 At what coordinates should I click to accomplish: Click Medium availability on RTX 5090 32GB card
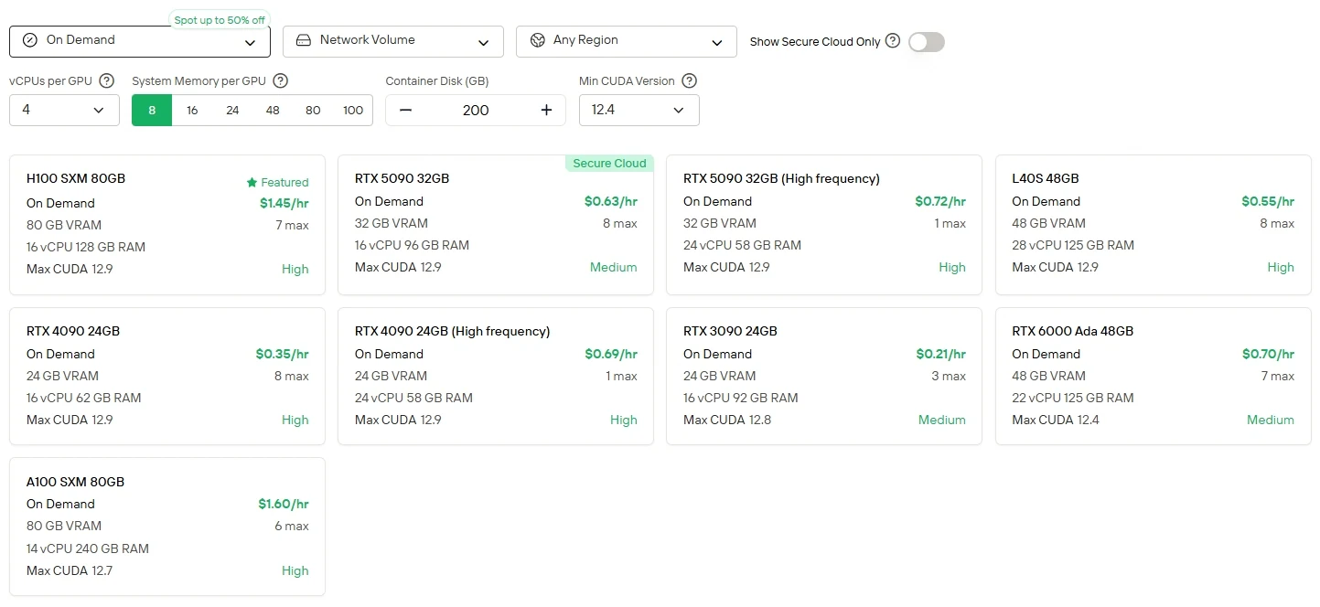(614, 267)
